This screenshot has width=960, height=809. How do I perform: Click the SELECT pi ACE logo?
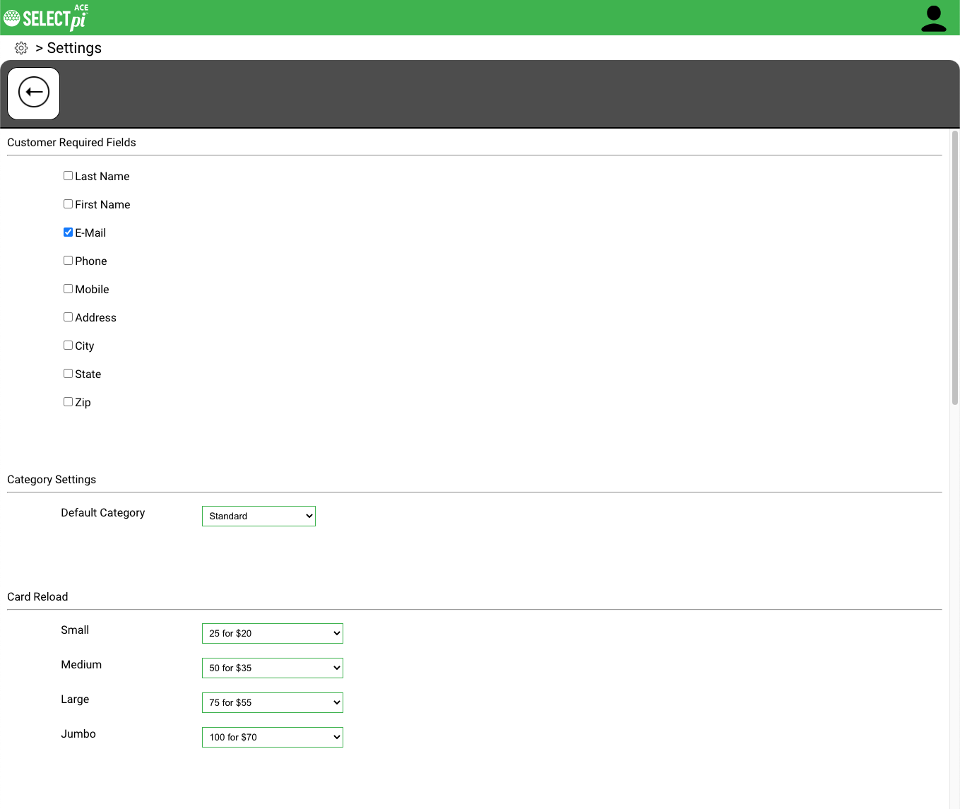(x=46, y=18)
